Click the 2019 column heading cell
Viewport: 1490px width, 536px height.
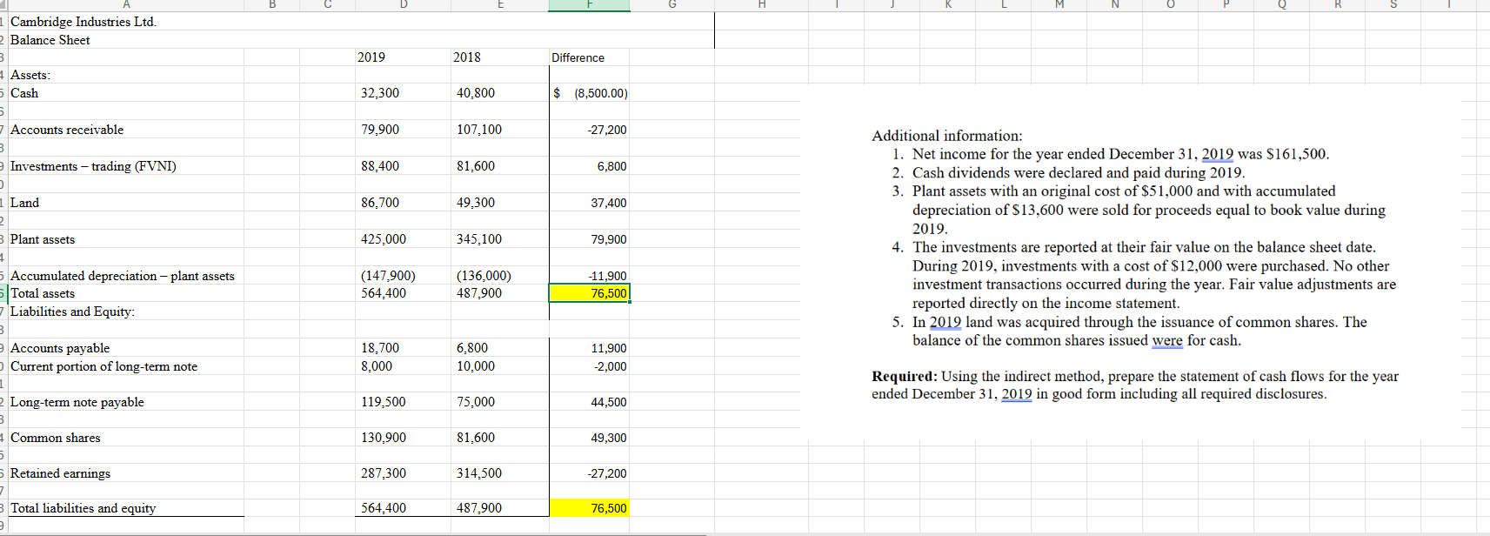(x=371, y=57)
